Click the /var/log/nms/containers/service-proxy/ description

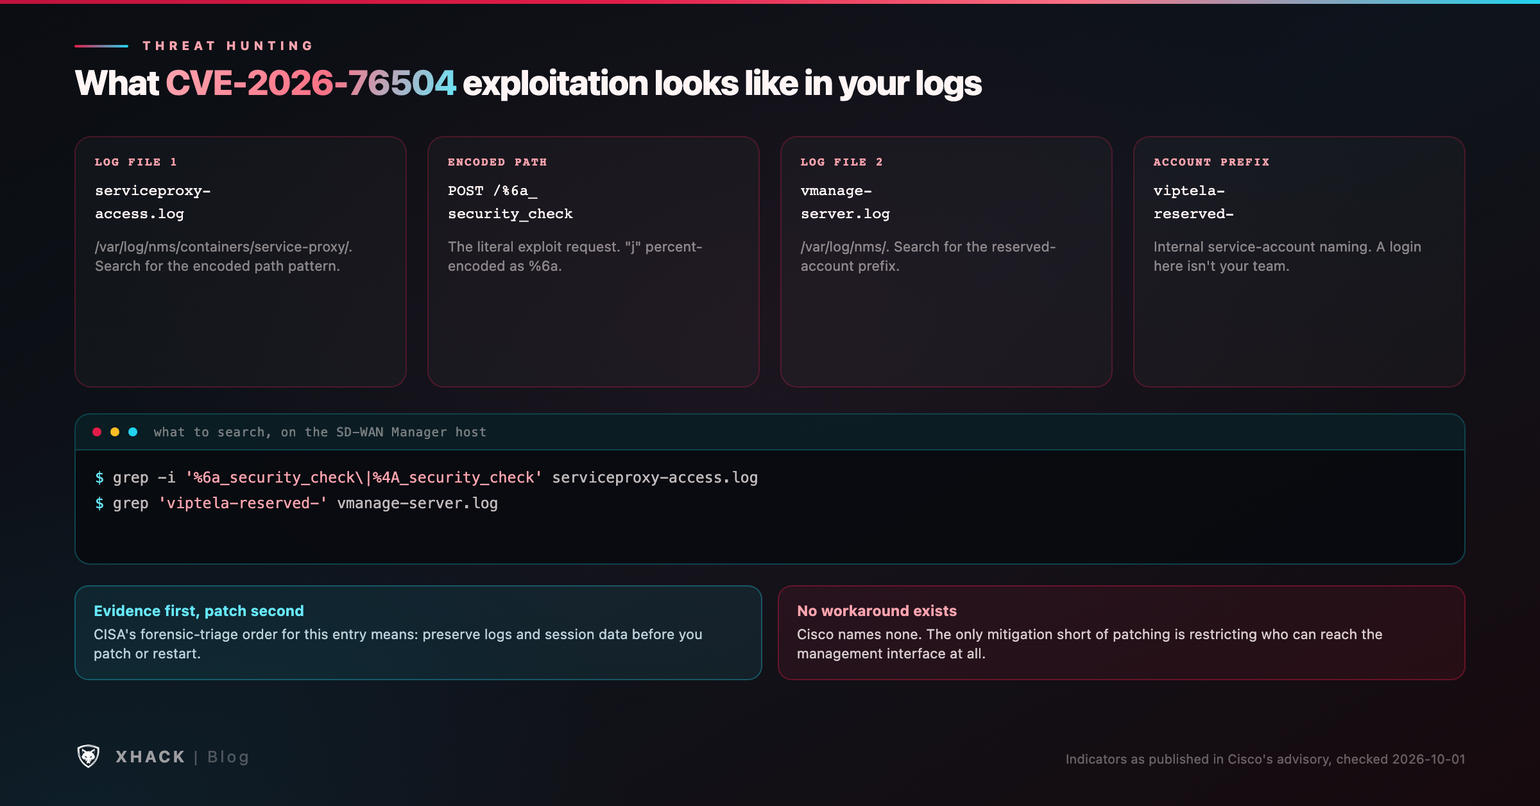pos(223,256)
